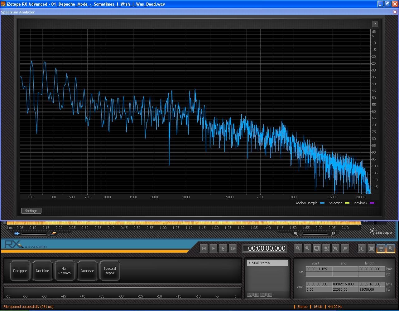Click the Anchor sample legend swatch
The width and height of the screenshot is (399, 311).
tap(322, 203)
